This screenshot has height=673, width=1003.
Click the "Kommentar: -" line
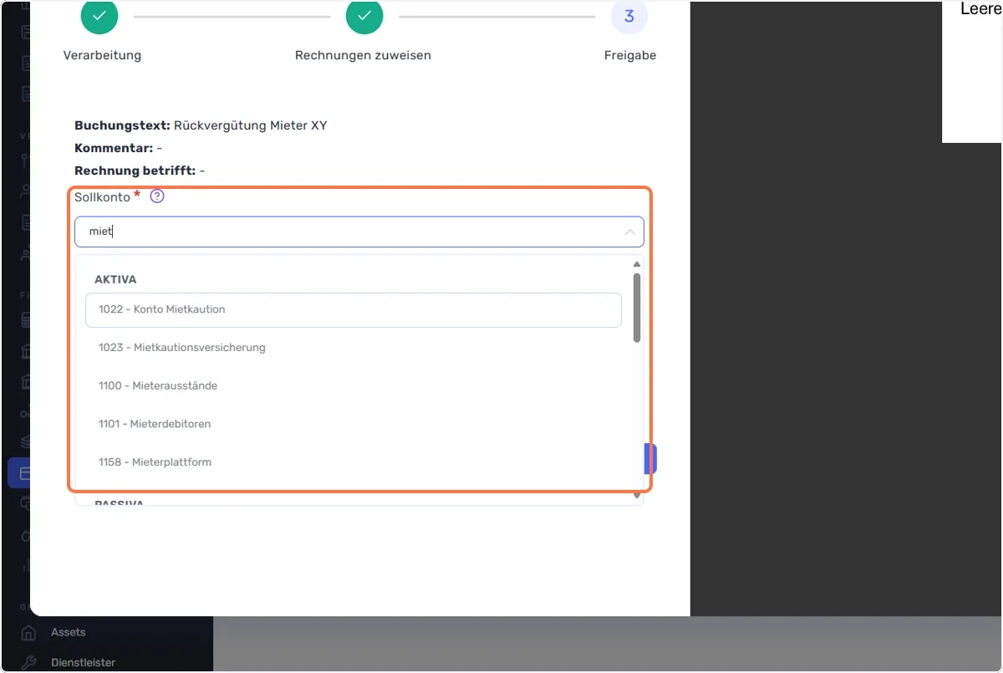118,148
